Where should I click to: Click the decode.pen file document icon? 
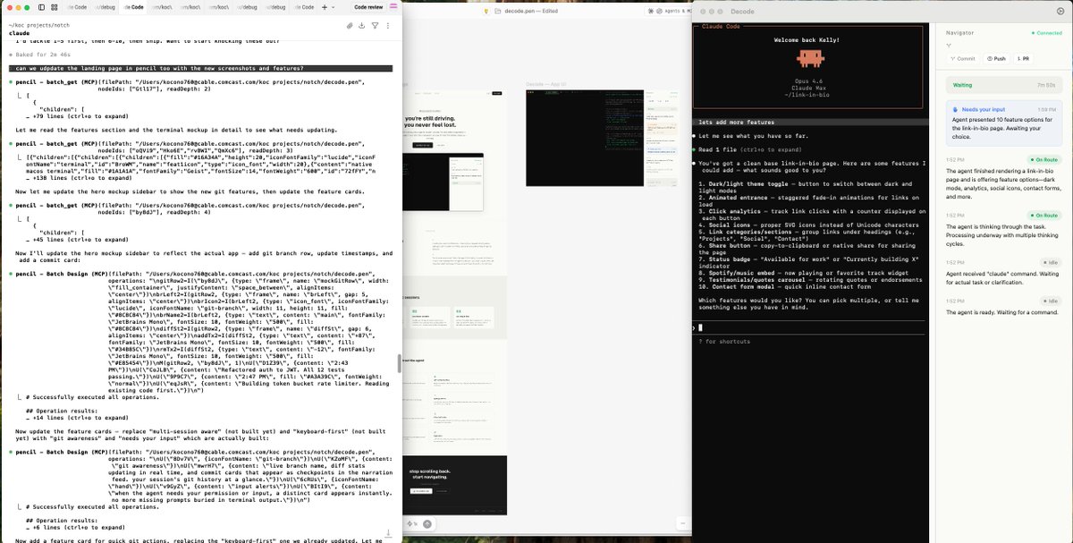496,11
